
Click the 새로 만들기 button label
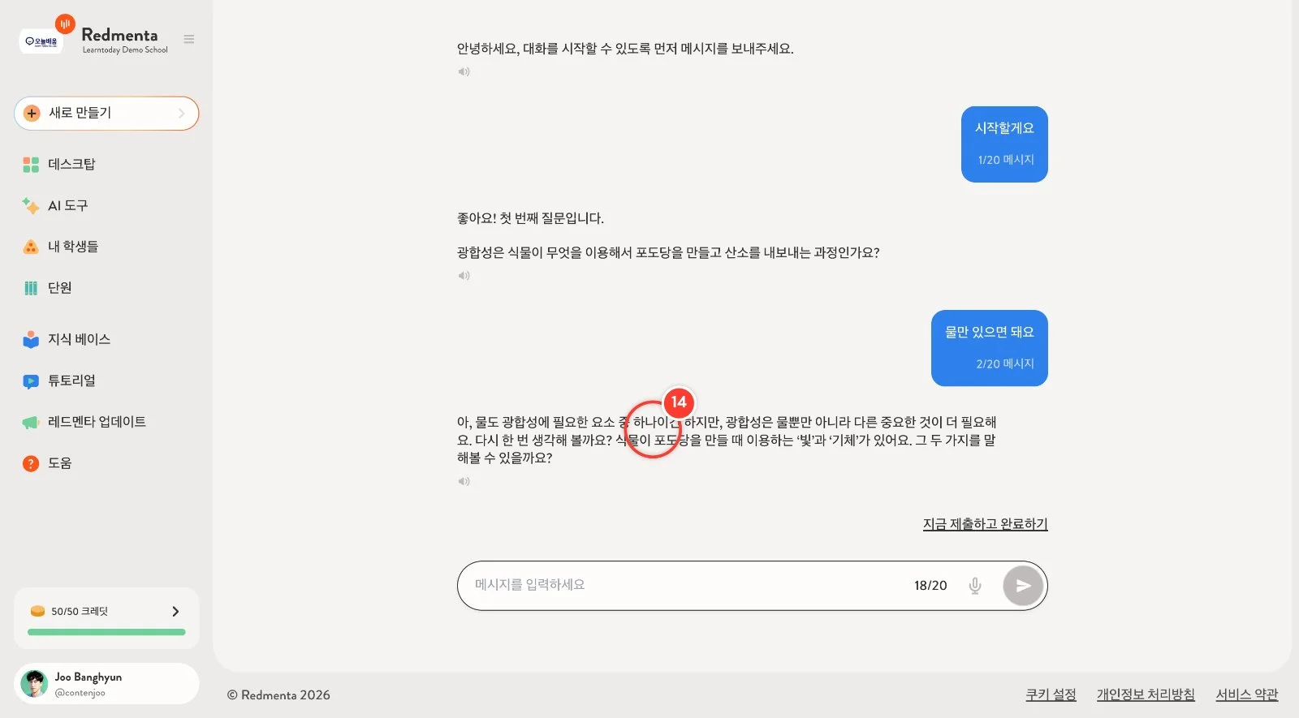pos(80,113)
